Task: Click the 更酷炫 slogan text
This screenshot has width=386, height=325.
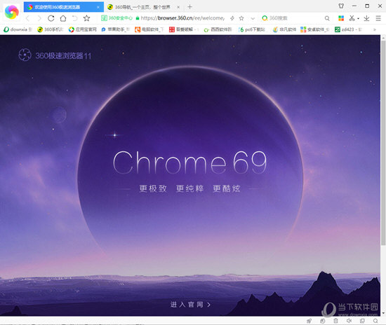Action: (227, 188)
